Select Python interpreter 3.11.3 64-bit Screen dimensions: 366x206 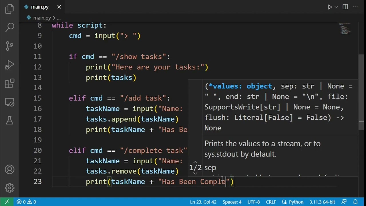322,202
